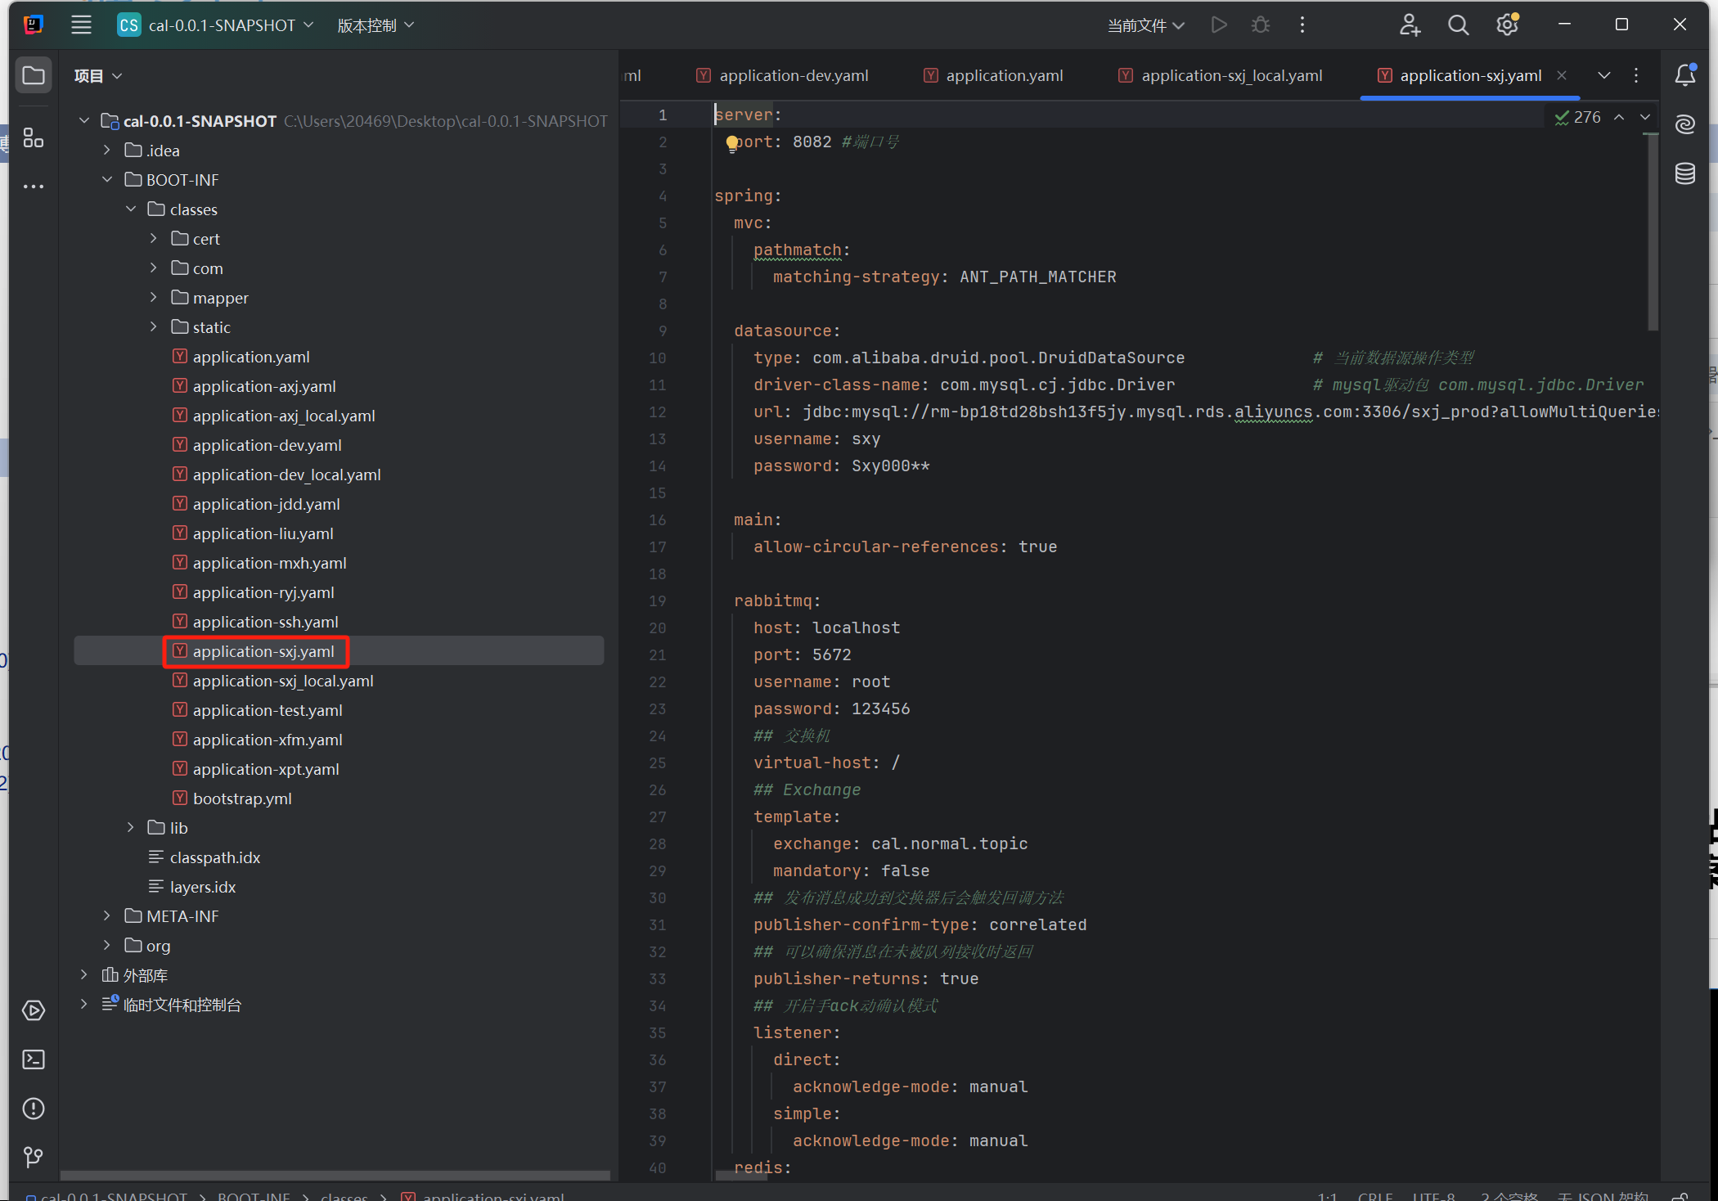Collapse the BOOT-INF folder
Image resolution: width=1718 pixels, height=1201 pixels.
pos(107,180)
